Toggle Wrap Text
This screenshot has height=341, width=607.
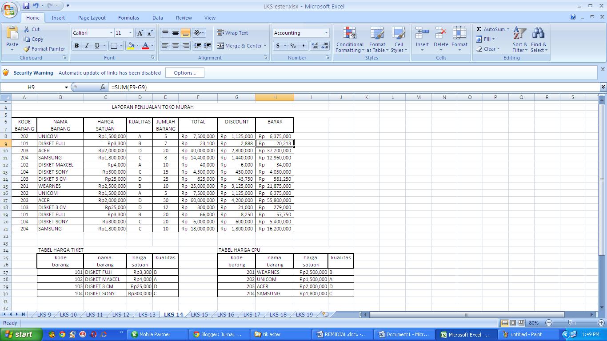(x=232, y=33)
